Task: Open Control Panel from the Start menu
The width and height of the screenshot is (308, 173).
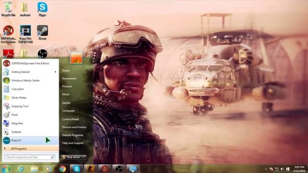Action: (70, 119)
